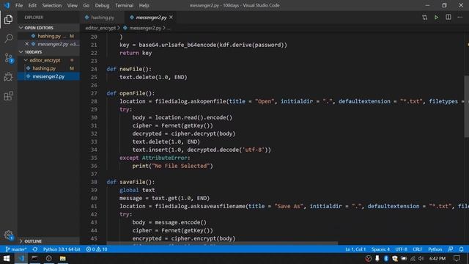Change Spaces: 4 indentation setting
The width and height of the screenshot is (469, 264).
[x=380, y=249]
